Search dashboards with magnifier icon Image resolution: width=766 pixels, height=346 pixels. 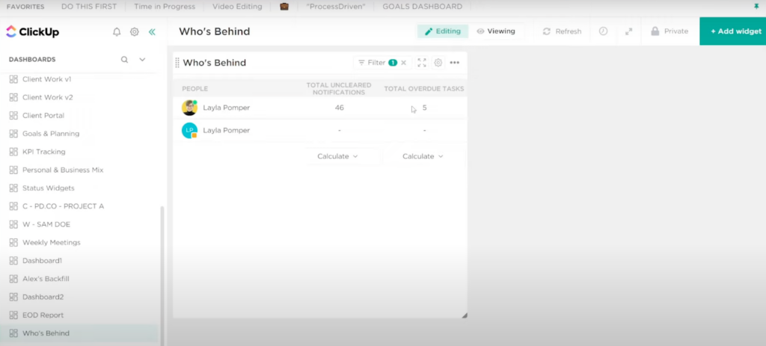point(125,60)
